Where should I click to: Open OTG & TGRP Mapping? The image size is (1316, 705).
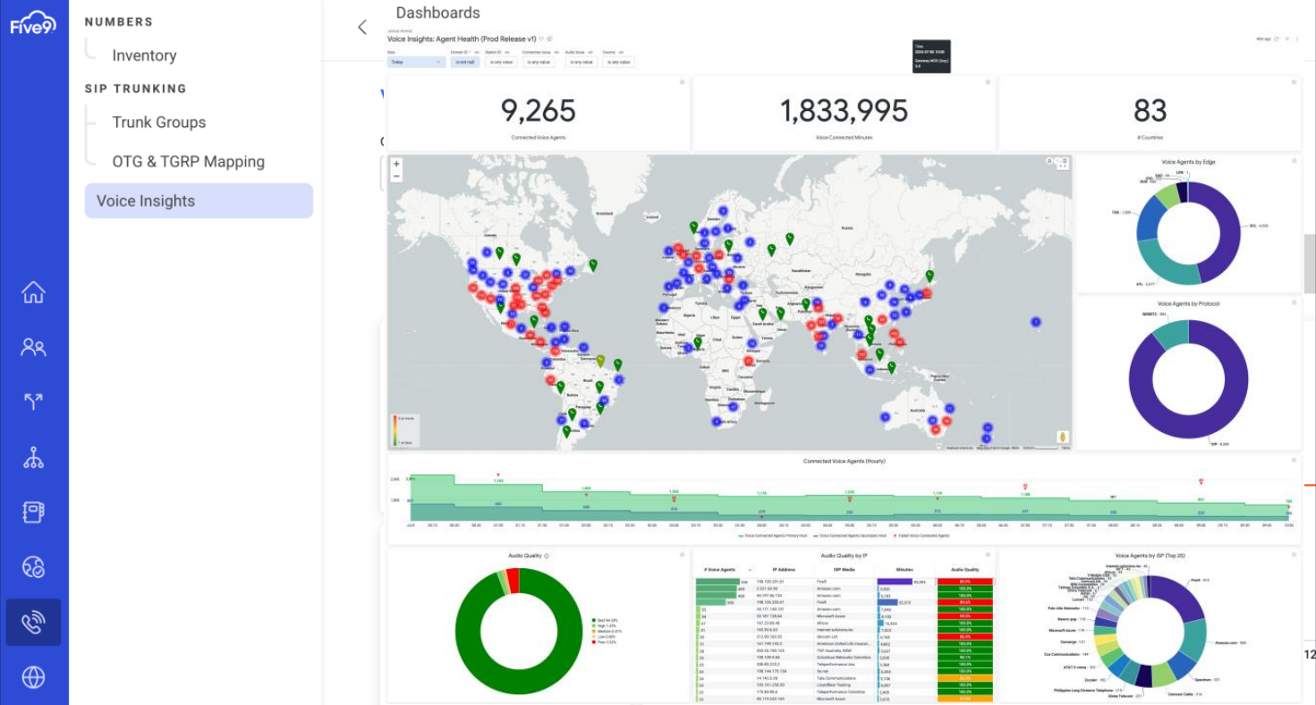189,162
